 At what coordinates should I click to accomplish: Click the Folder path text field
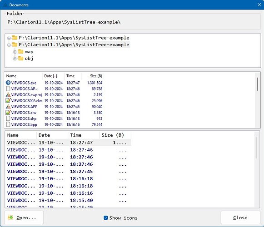click(x=64, y=22)
